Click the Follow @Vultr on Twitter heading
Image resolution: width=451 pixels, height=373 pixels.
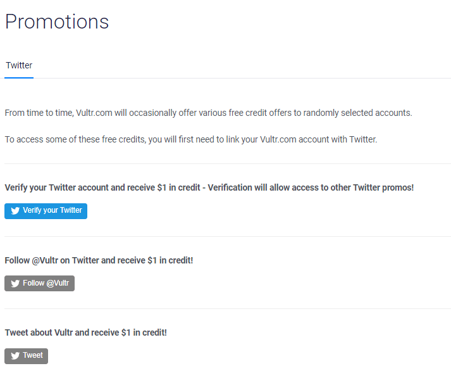pos(99,260)
